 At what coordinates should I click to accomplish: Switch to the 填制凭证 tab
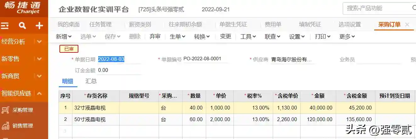pyautogui.click(x=310, y=24)
